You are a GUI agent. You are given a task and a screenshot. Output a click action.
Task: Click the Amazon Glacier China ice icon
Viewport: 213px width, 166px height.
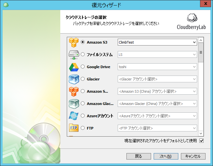(74, 104)
